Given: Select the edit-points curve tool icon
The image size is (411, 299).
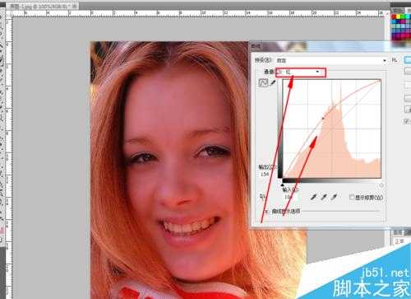Looking at the screenshot, I should coord(263,83).
